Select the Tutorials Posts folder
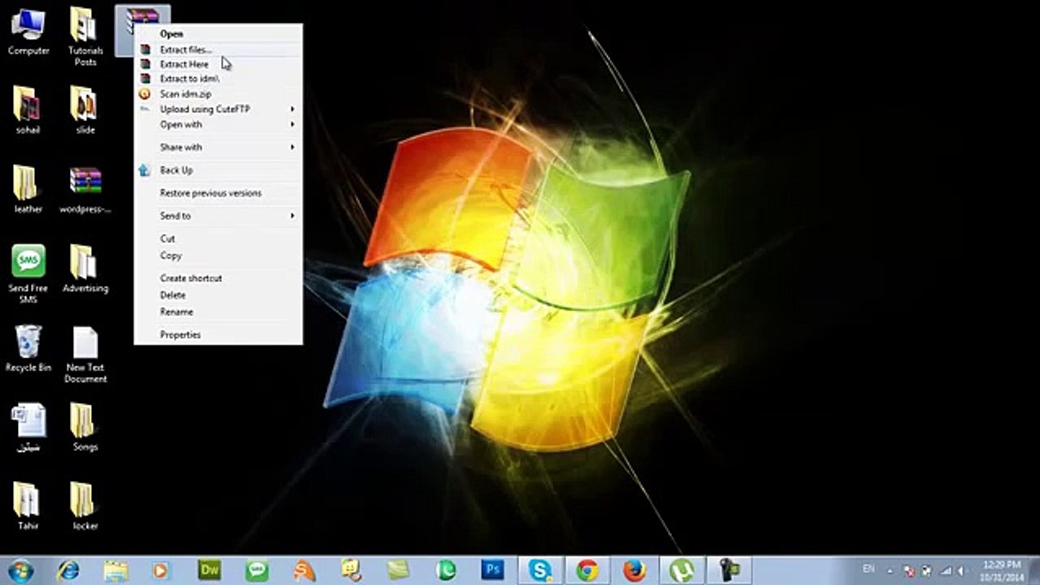 tap(85, 37)
